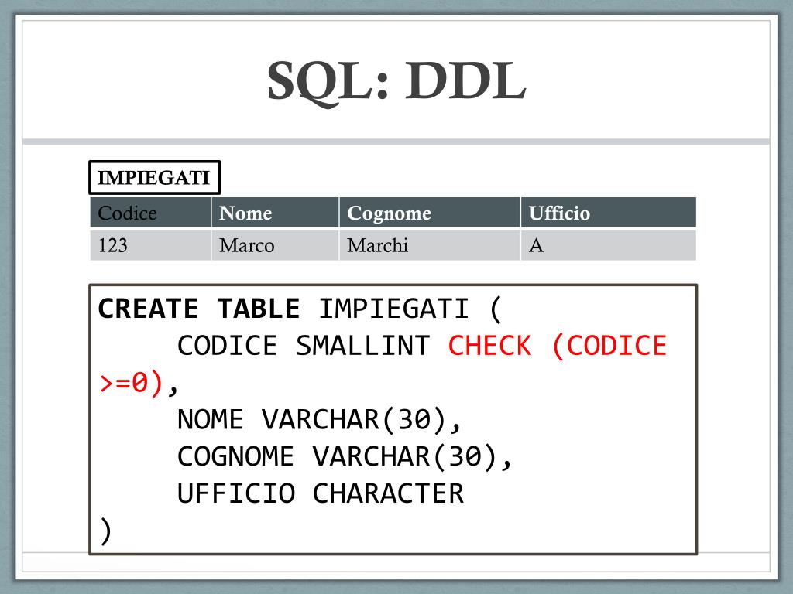This screenshot has width=793, height=594.
Task: Click the CREATE TABLE keyword text
Action: tap(199, 309)
